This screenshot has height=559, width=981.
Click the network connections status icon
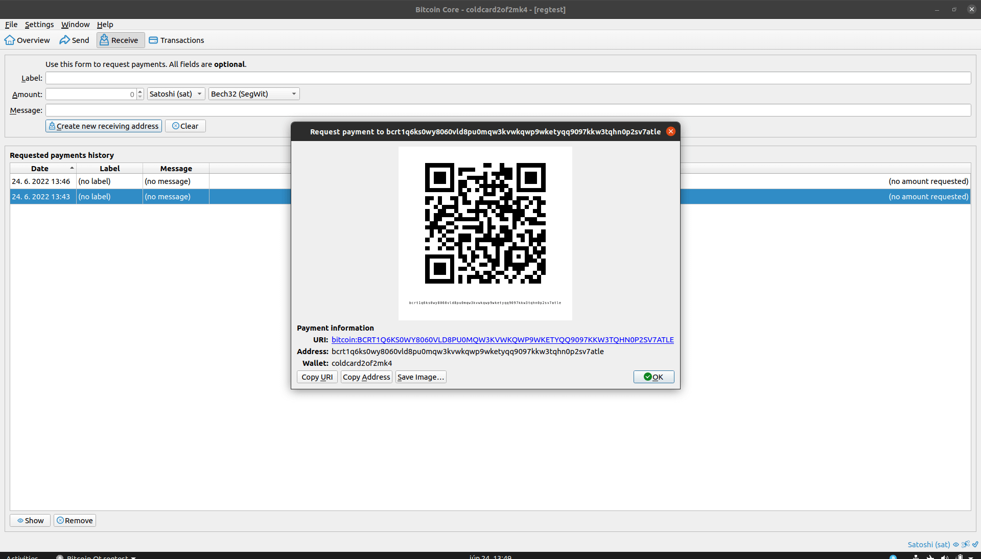(965, 545)
